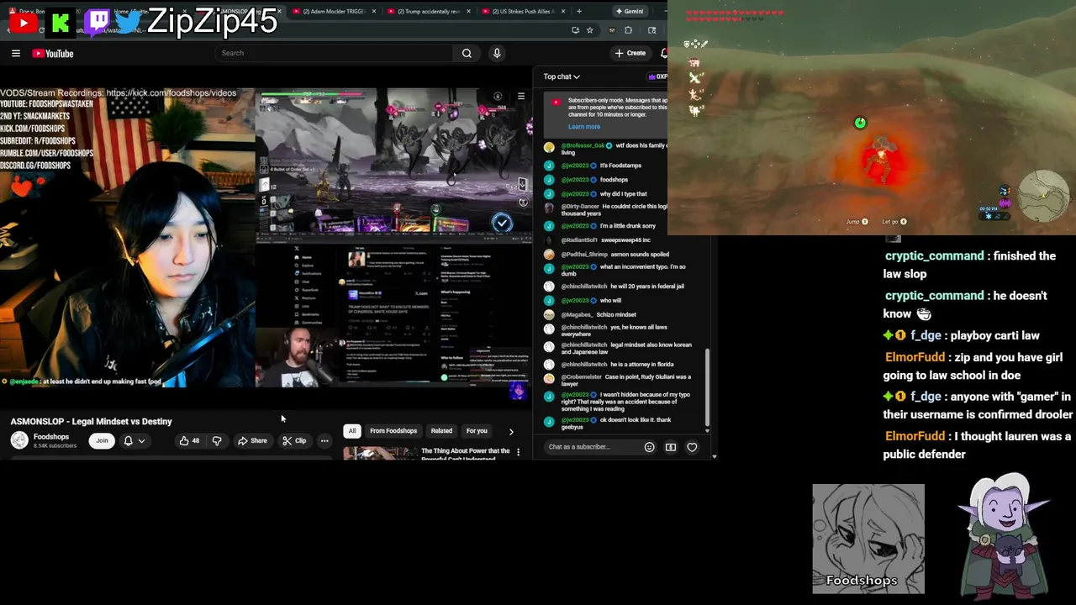The image size is (1076, 605).
Task: Open options for The Thing About Power video
Action: (518, 452)
